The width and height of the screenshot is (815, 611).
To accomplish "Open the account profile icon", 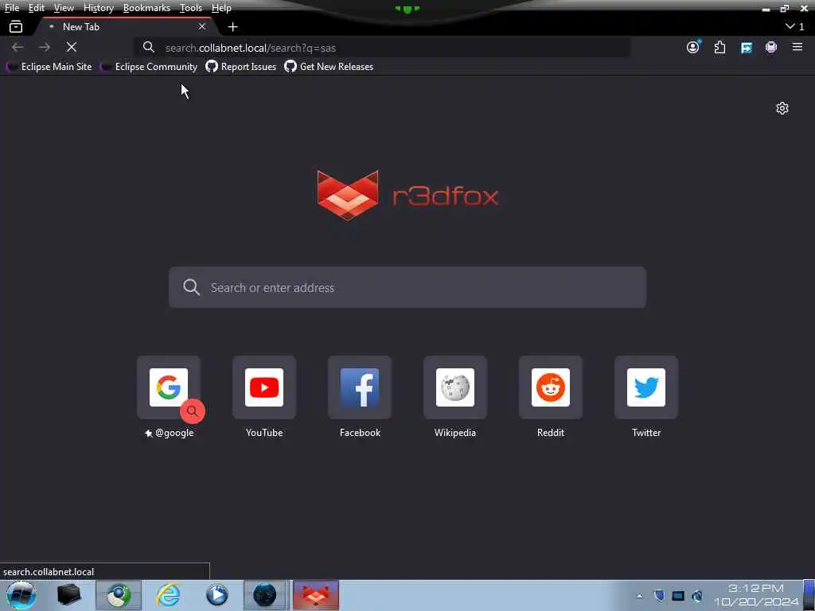I will click(693, 47).
